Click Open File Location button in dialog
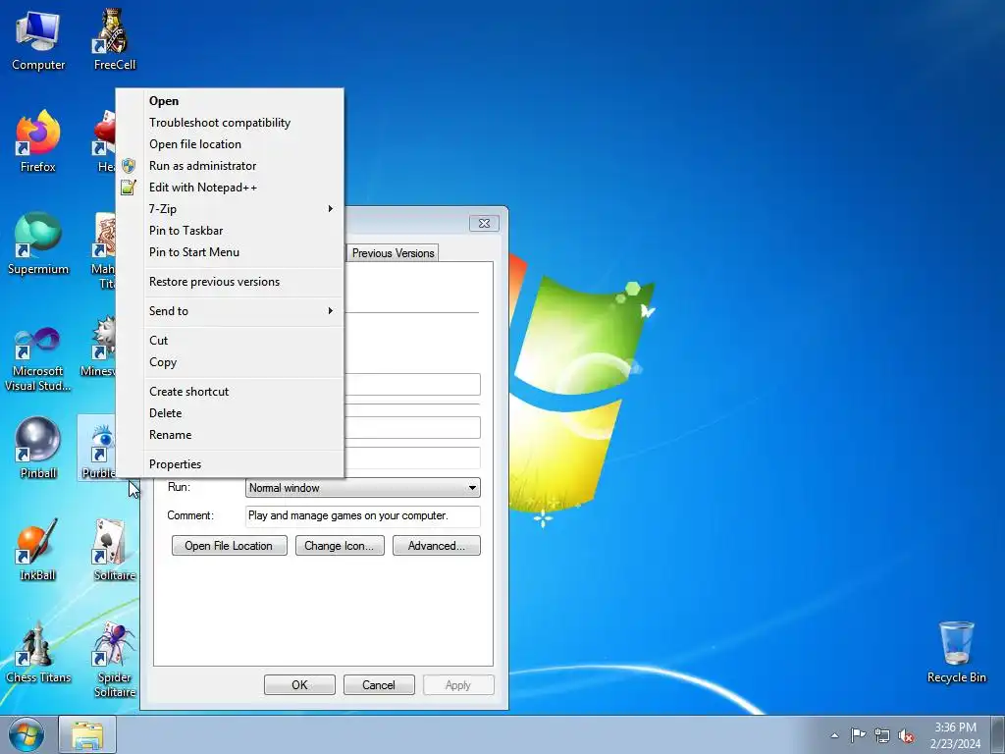1005x754 pixels. (229, 546)
